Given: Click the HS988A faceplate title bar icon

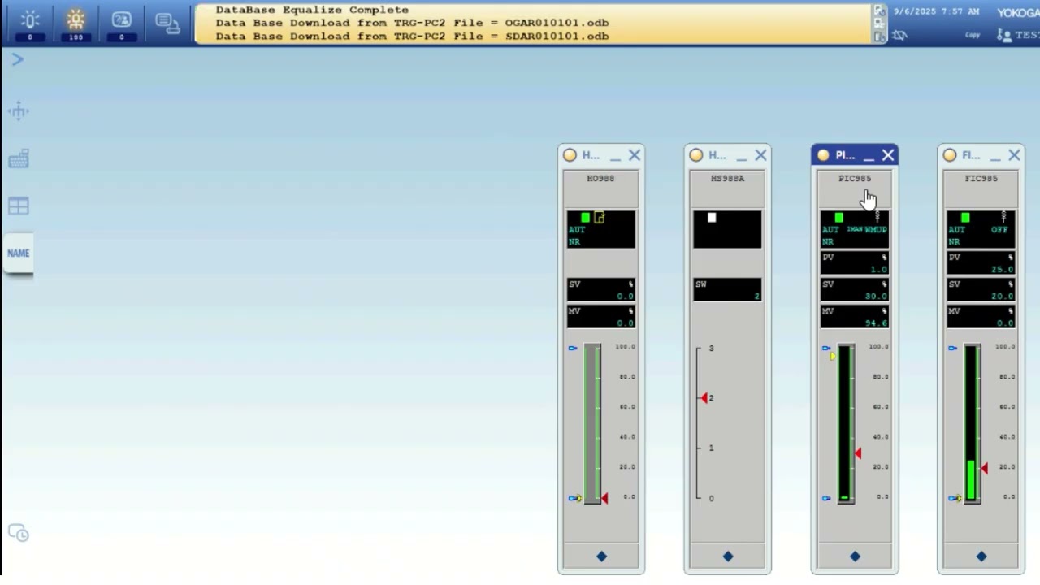Looking at the screenshot, I should (x=695, y=155).
